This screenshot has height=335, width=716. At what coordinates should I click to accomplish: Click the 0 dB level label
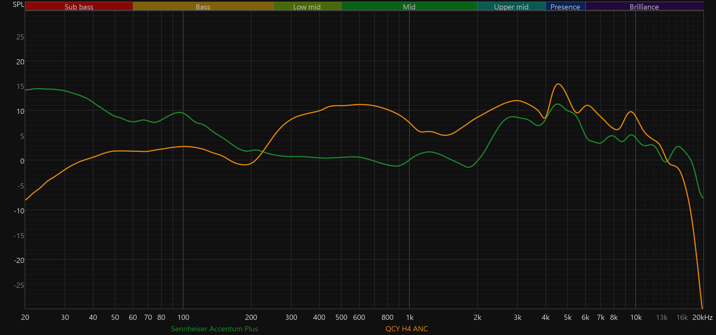coord(22,161)
